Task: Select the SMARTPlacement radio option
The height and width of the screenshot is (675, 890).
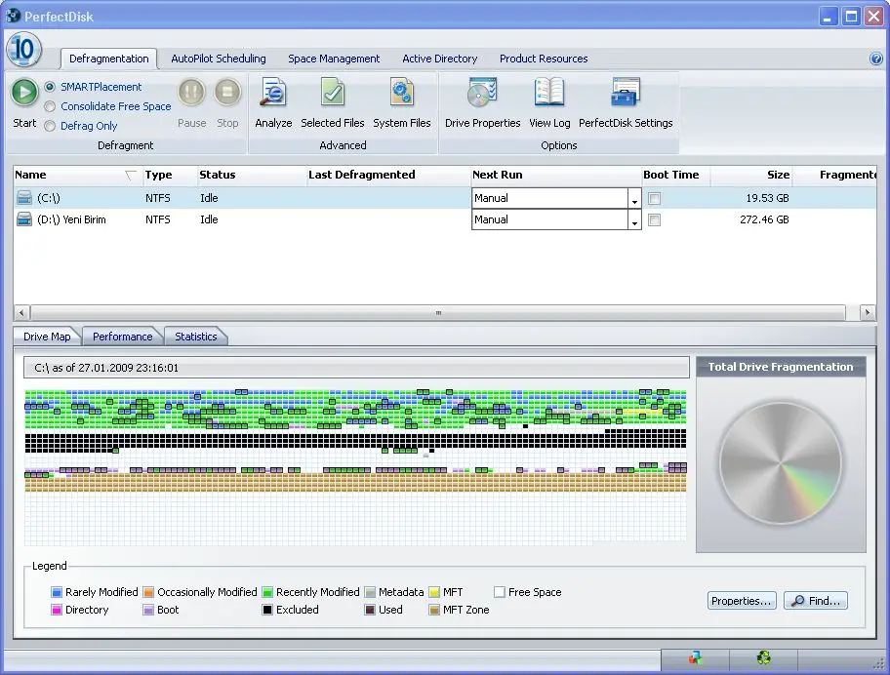Action: point(50,87)
